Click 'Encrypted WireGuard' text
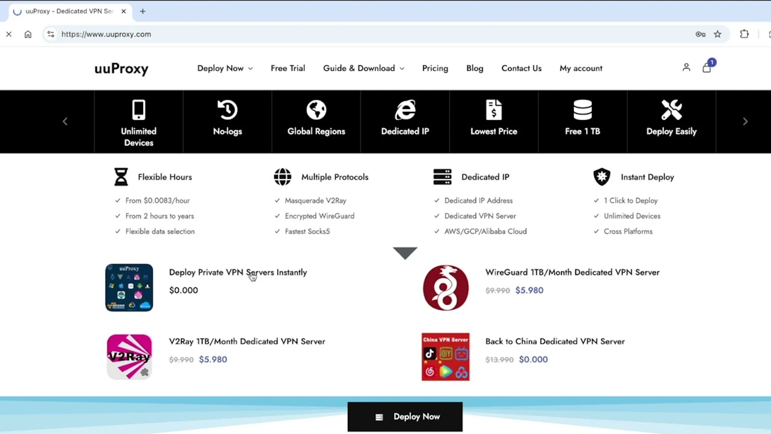This screenshot has width=771, height=434. 319,216
